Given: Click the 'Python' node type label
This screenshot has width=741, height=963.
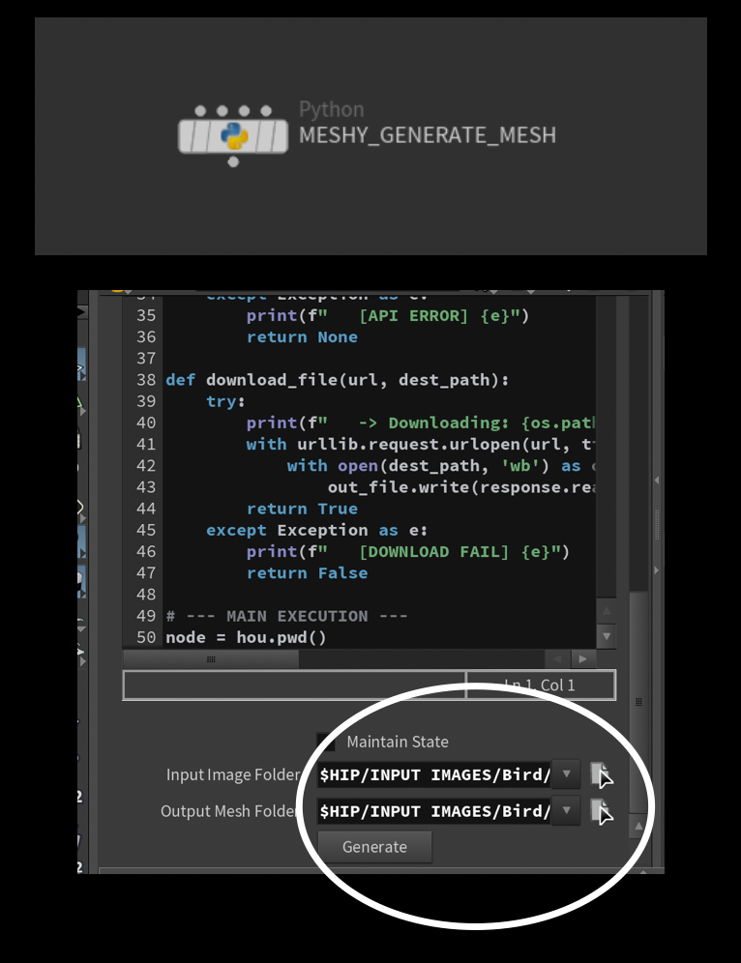Looking at the screenshot, I should 331,109.
